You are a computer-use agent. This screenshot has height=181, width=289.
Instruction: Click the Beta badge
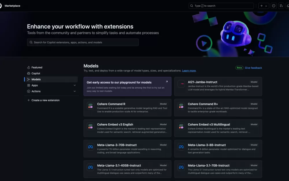point(239,68)
